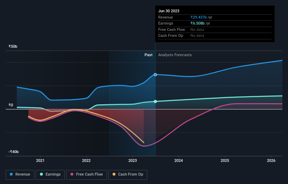
Task: Toggle the Earnings legend series
Action: [50, 175]
